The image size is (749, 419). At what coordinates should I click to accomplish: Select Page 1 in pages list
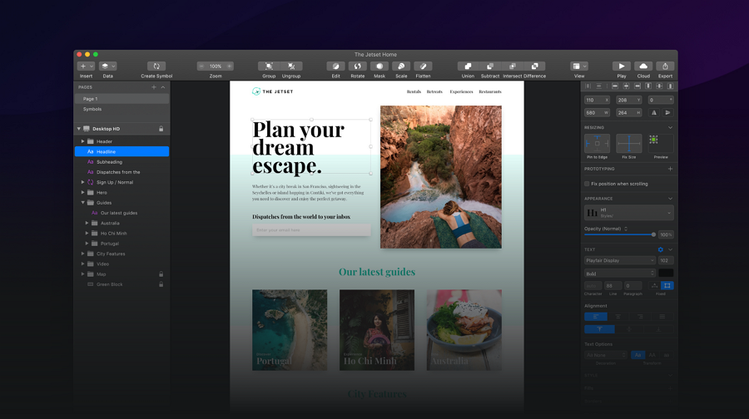coord(122,99)
